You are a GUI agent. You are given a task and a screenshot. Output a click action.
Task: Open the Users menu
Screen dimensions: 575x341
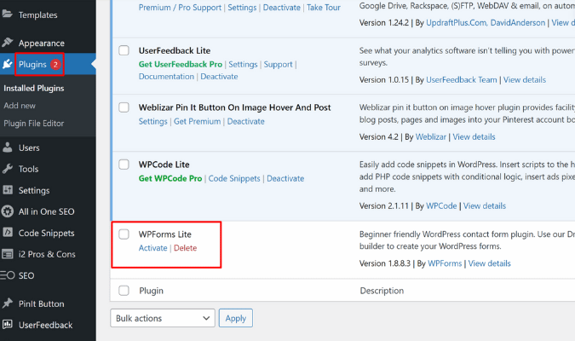[29, 148]
